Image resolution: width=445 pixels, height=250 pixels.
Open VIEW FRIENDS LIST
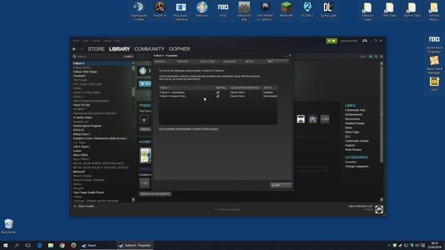pyautogui.click(x=360, y=206)
